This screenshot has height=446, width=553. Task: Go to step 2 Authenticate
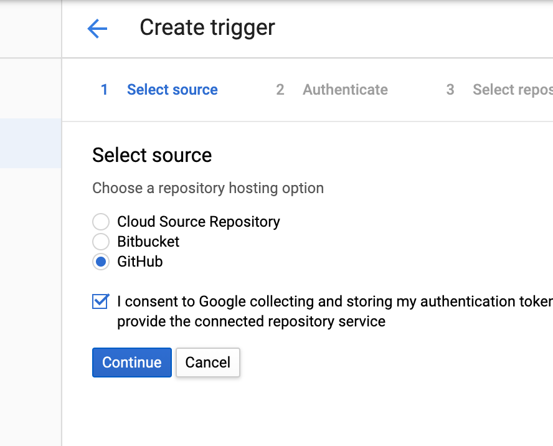pyautogui.click(x=332, y=90)
